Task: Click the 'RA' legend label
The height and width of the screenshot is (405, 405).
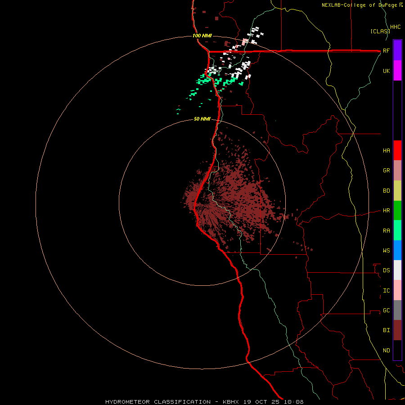Action: pos(386,231)
